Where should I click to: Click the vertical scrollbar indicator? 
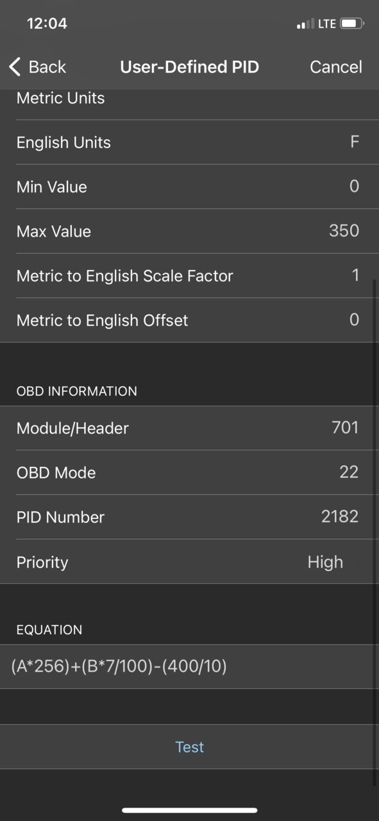(375, 532)
